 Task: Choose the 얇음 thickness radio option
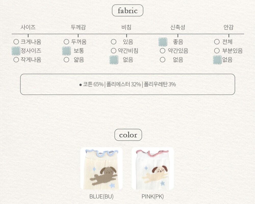coord(66,60)
